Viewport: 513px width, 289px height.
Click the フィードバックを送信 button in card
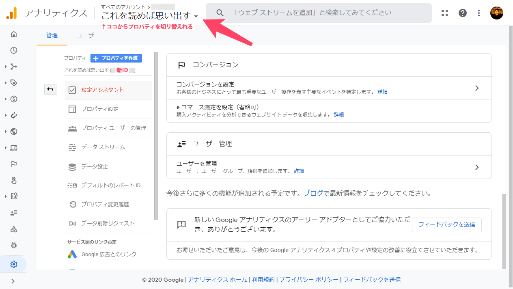446,224
